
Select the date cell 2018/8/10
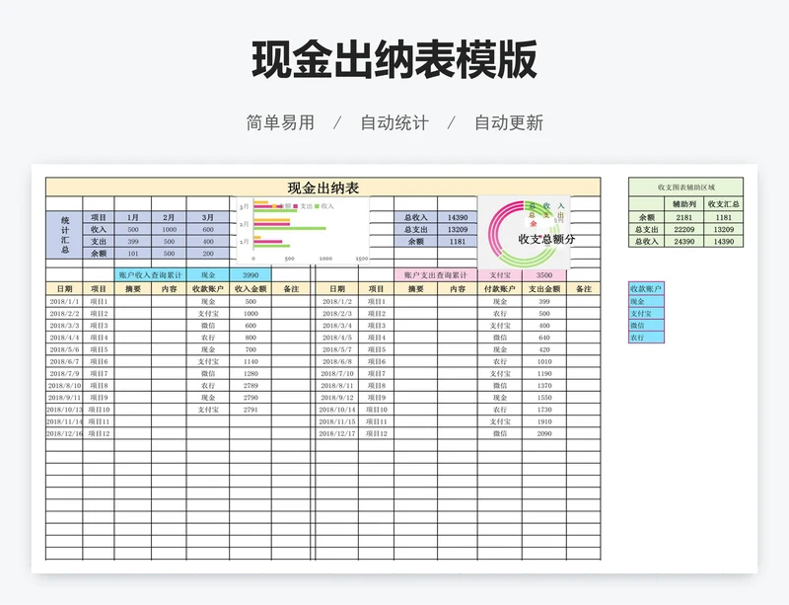coord(64,385)
